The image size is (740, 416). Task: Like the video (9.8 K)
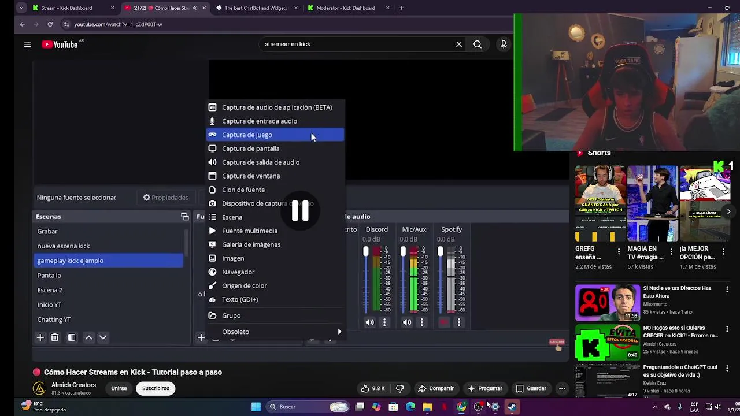click(x=372, y=388)
